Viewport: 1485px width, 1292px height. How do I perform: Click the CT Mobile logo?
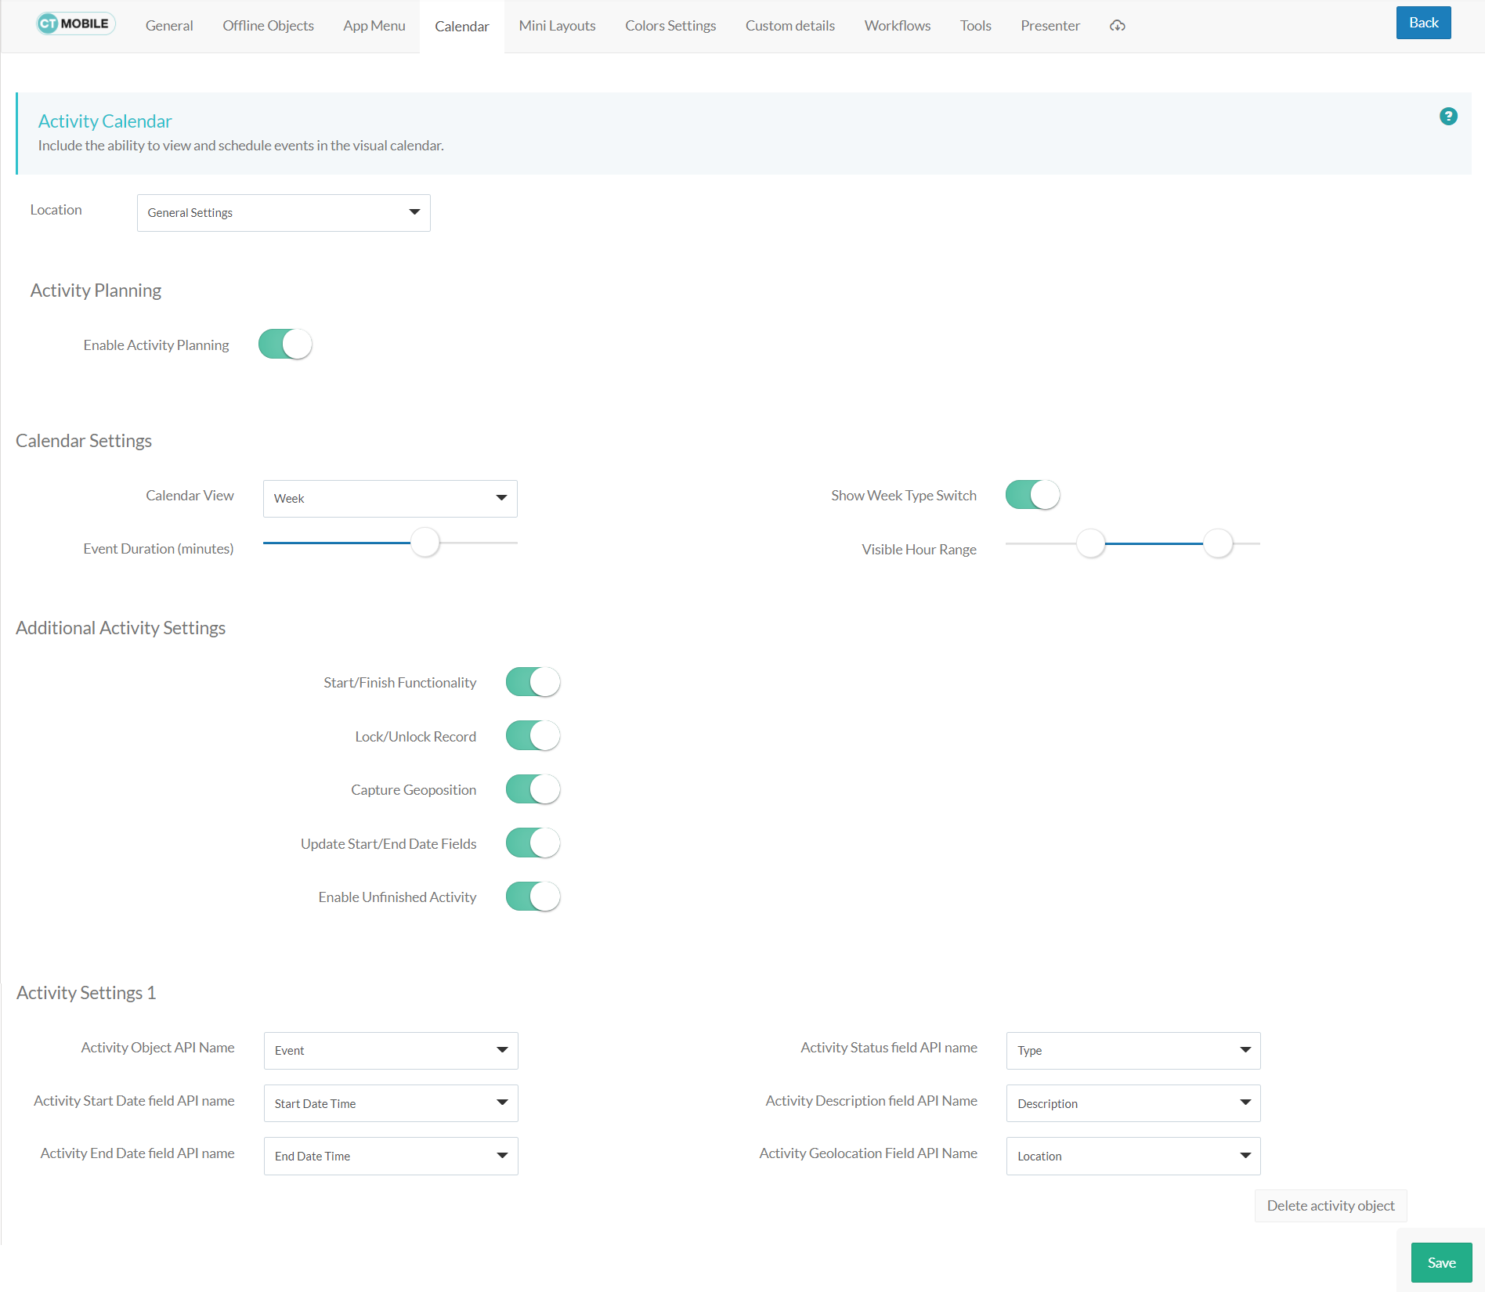tap(75, 24)
